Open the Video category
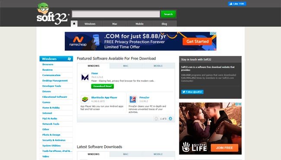This screenshot has width=281, height=160. (x=46, y=157)
